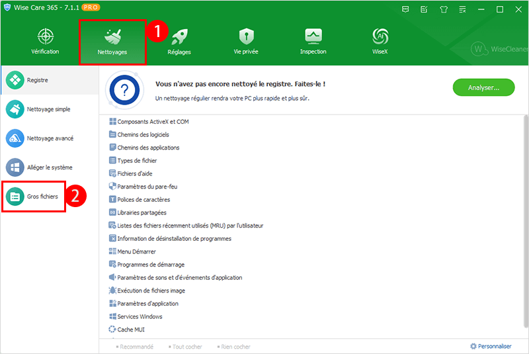Click the blue question mark status icon
529x354 pixels.
point(124,90)
